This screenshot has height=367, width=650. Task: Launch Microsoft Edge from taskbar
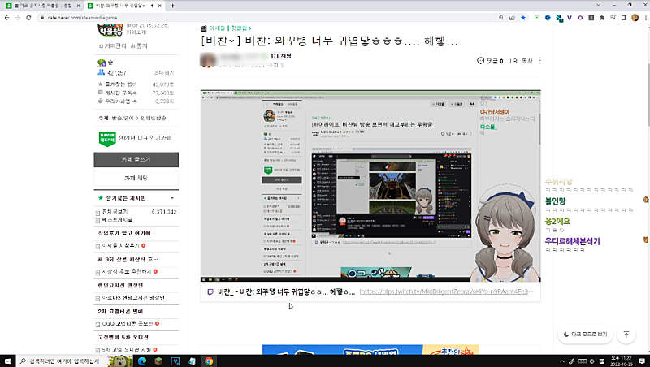tap(142, 361)
